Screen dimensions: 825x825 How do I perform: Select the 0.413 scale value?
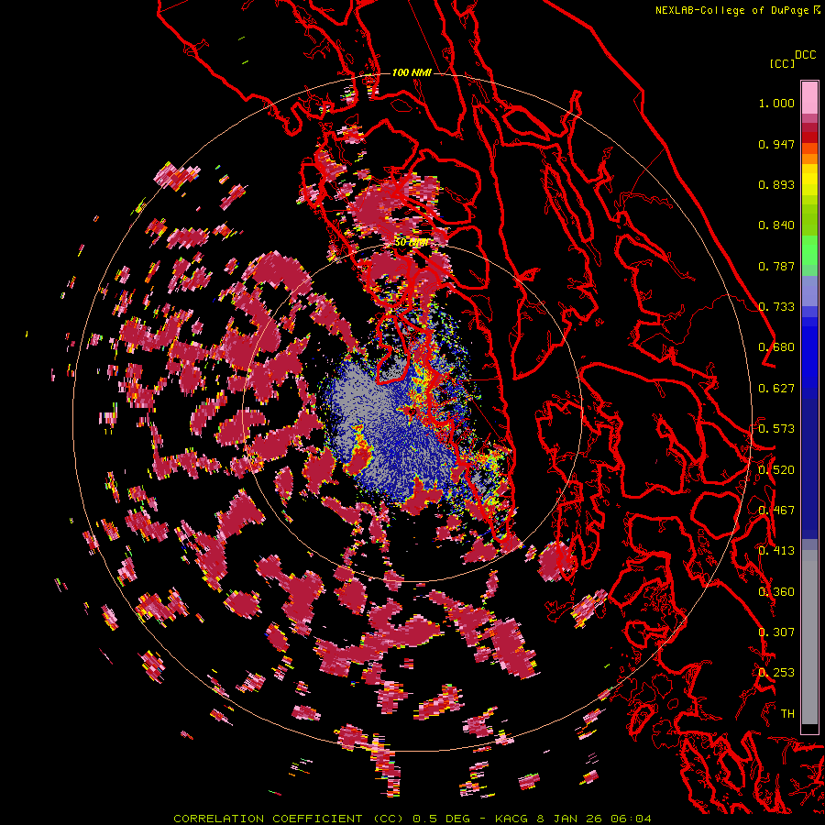coord(776,551)
